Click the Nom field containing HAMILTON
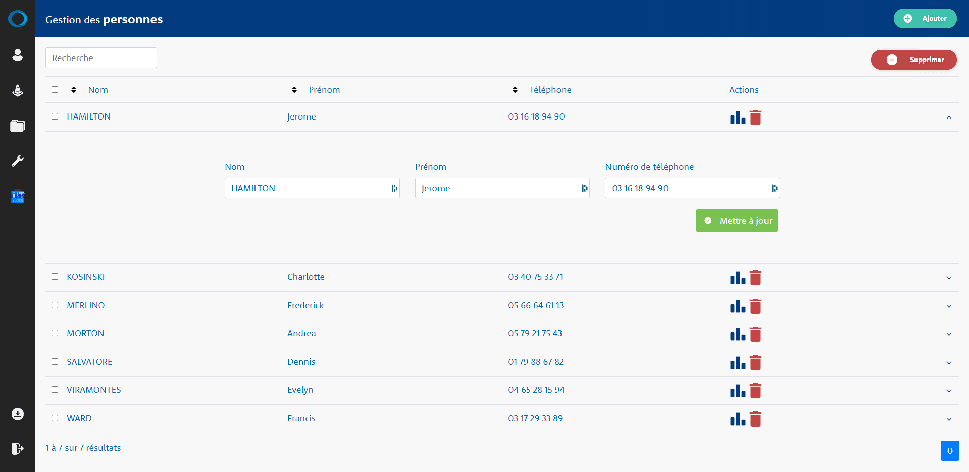Image resolution: width=969 pixels, height=472 pixels. [312, 188]
